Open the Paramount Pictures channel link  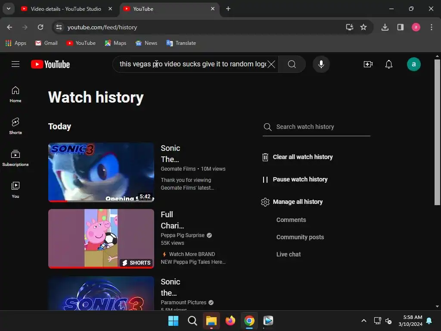click(183, 303)
